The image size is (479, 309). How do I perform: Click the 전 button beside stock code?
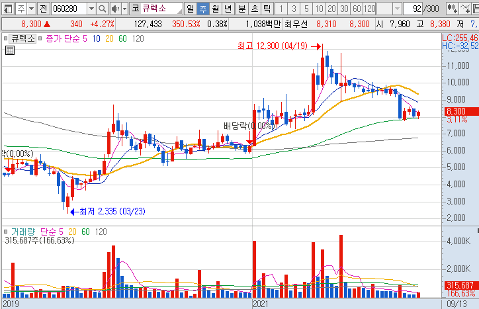click(44, 9)
